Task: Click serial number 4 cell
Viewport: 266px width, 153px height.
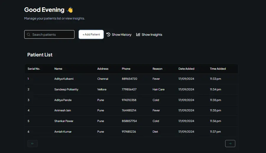Action: point(28,110)
